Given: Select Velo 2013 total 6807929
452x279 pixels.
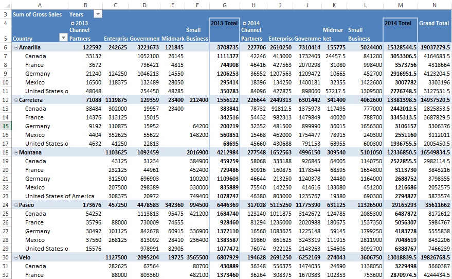Looking at the screenshot, I should 225,257.
